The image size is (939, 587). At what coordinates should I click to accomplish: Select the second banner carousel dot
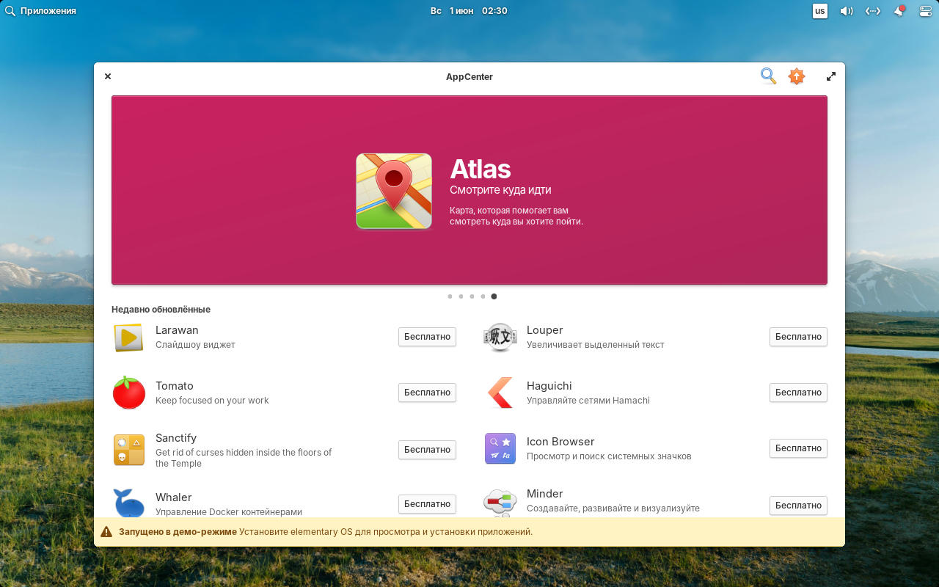[x=461, y=296]
